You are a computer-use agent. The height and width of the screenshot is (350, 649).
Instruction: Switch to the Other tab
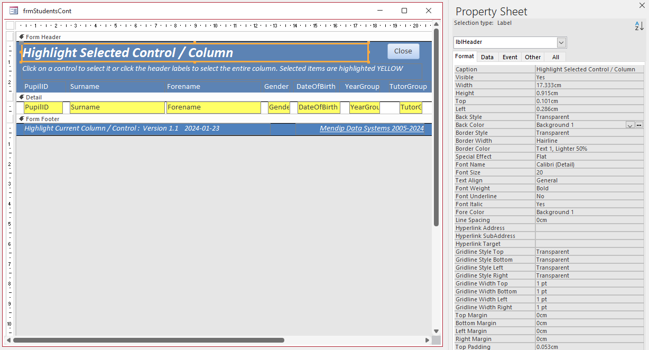pyautogui.click(x=533, y=57)
